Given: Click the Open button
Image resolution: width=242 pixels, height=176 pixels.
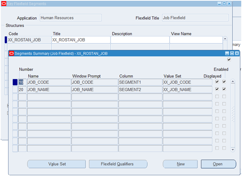Looking at the screenshot, I should pyautogui.click(x=218, y=164).
